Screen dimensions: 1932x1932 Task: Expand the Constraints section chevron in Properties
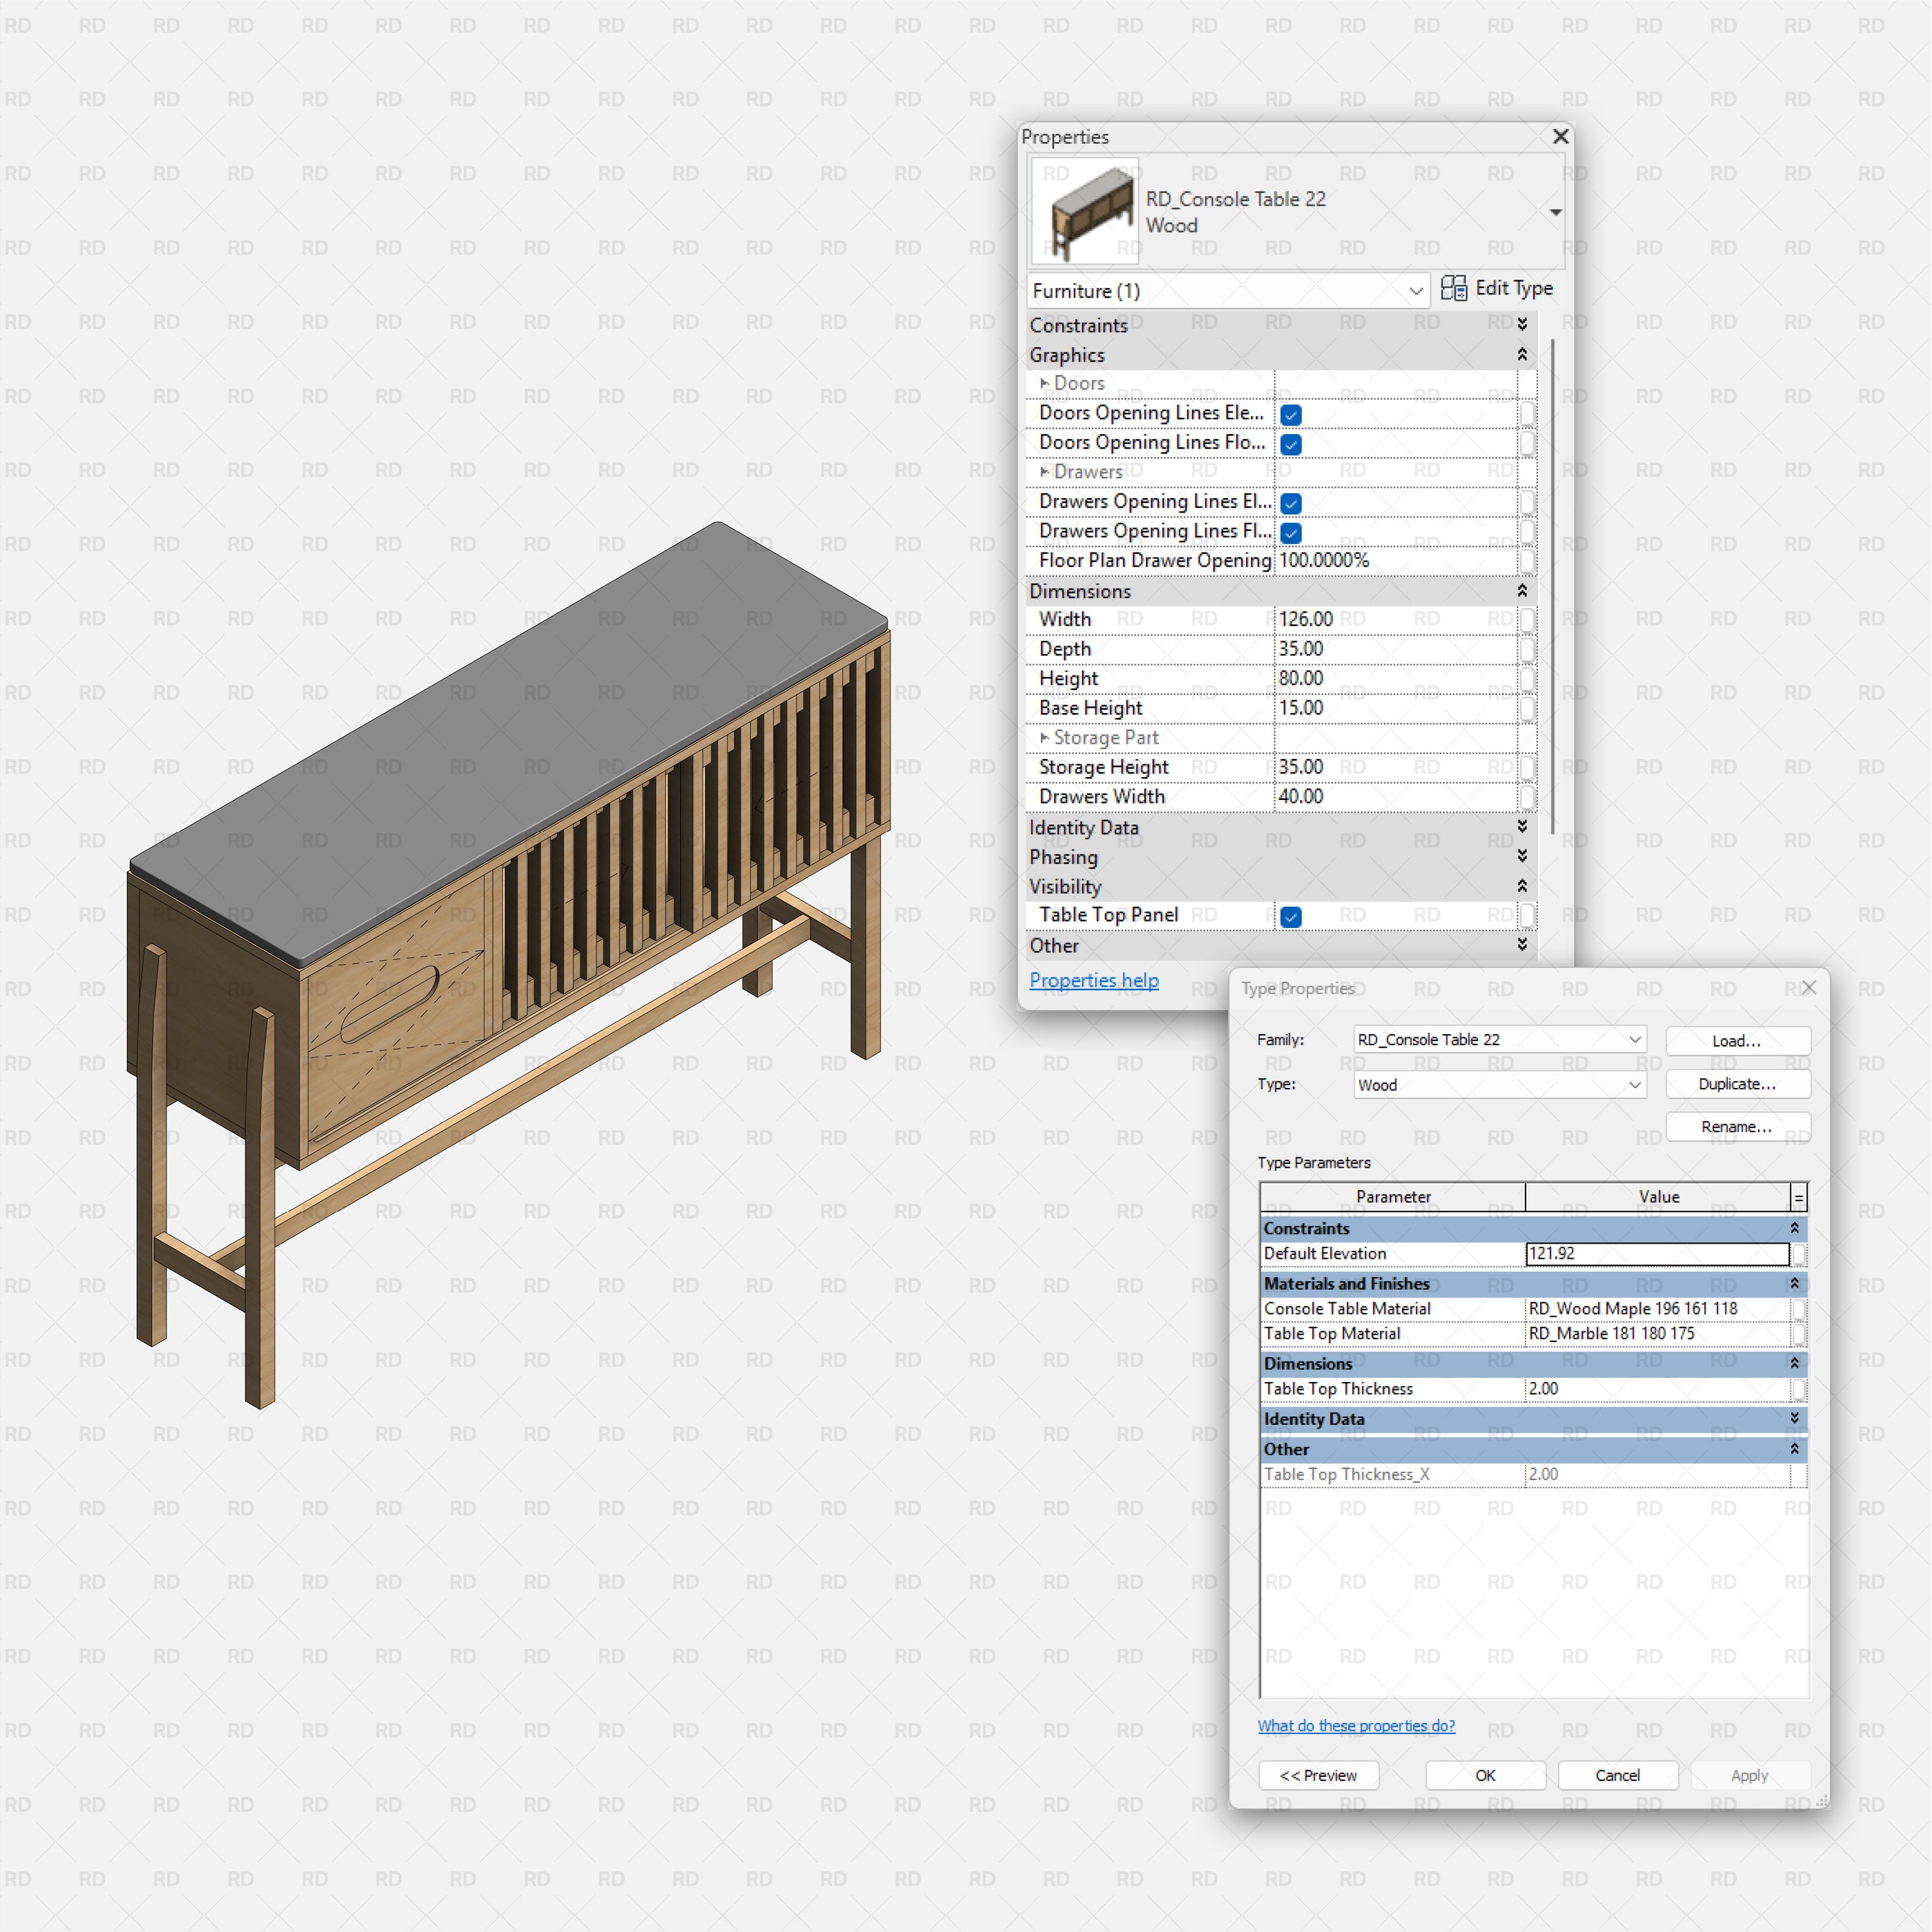coord(1521,325)
